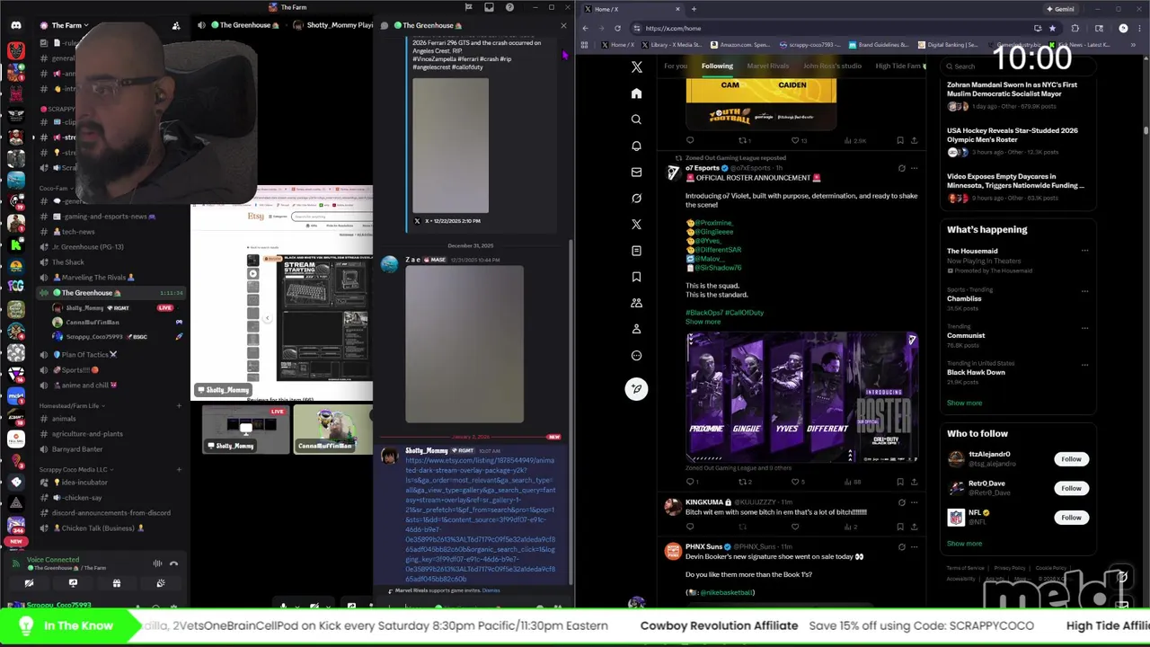Open Chambliss trending topic
1150x647 pixels.
point(964,298)
